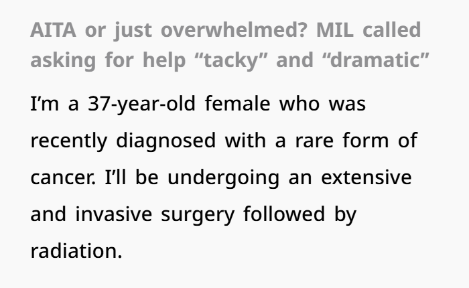Click the word "cancer." in the body
Image resolution: width=469 pixels, height=288 pixels.
click(x=63, y=177)
